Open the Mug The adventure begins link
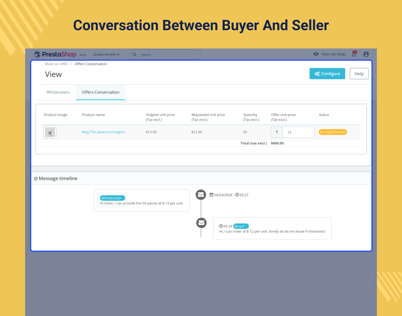This screenshot has width=402, height=316. (103, 132)
